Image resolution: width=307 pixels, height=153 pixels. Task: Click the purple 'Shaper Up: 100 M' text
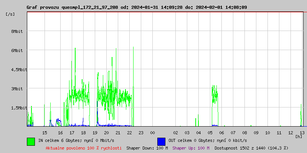click(191, 148)
